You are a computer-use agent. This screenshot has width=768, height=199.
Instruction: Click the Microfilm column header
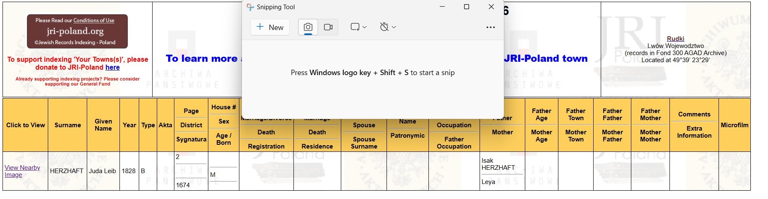pos(734,125)
